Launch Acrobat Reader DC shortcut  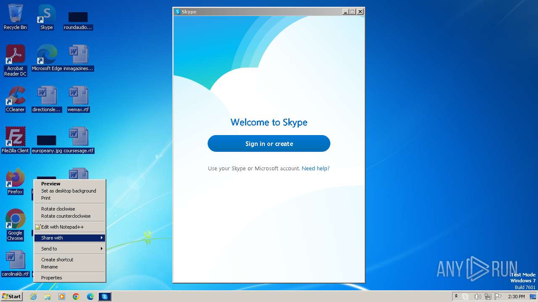15,60
